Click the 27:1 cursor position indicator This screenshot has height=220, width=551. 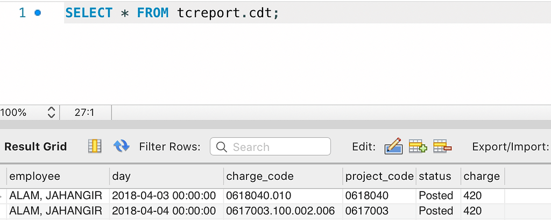pos(84,113)
